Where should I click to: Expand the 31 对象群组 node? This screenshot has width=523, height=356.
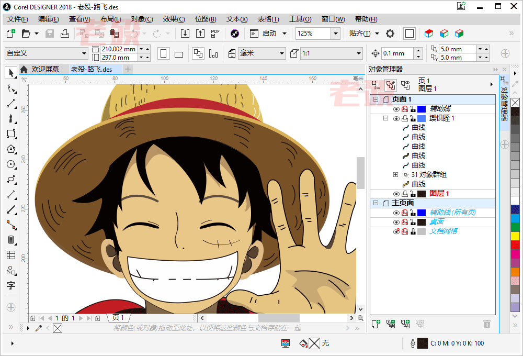click(x=395, y=175)
